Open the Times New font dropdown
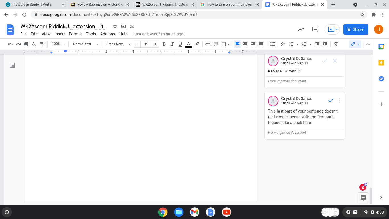389x219 pixels. point(118,44)
